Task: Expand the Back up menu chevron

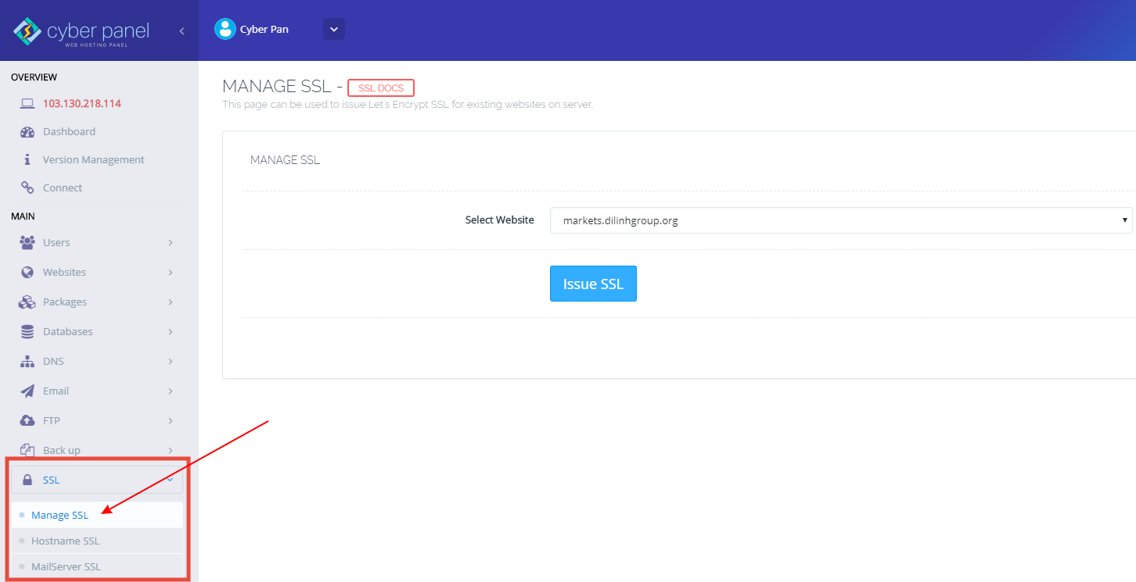Action: [x=171, y=450]
